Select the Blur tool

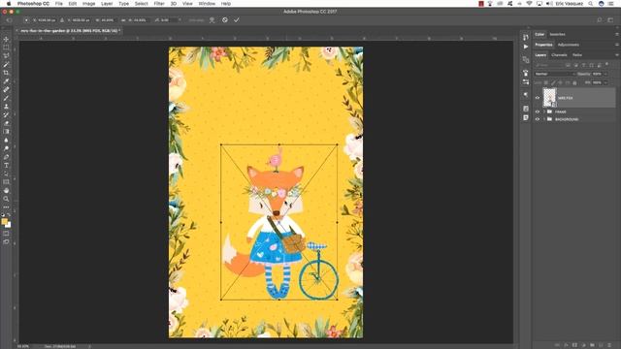(x=6, y=140)
